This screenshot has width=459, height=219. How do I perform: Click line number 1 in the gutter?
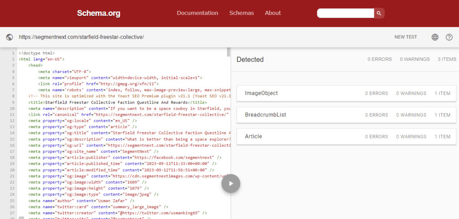coord(13,53)
